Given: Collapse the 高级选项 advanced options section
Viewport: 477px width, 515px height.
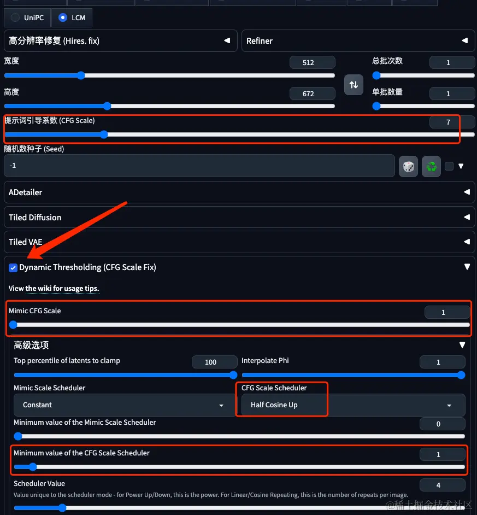Looking at the screenshot, I should (462, 345).
